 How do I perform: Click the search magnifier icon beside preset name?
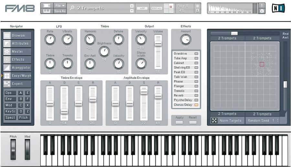pyautogui.click(x=72, y=8)
